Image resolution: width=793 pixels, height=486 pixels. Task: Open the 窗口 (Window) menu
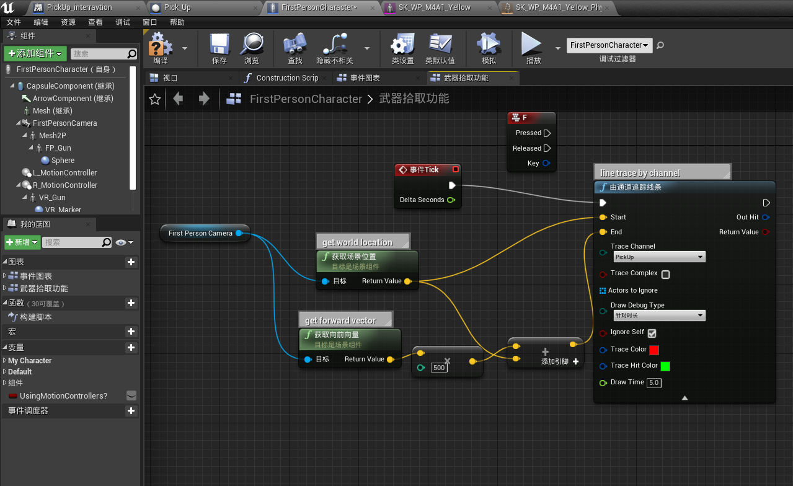tap(150, 22)
